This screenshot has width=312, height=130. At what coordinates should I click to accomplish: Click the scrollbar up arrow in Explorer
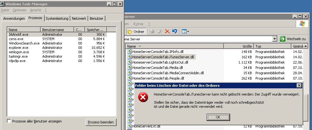click(305, 46)
